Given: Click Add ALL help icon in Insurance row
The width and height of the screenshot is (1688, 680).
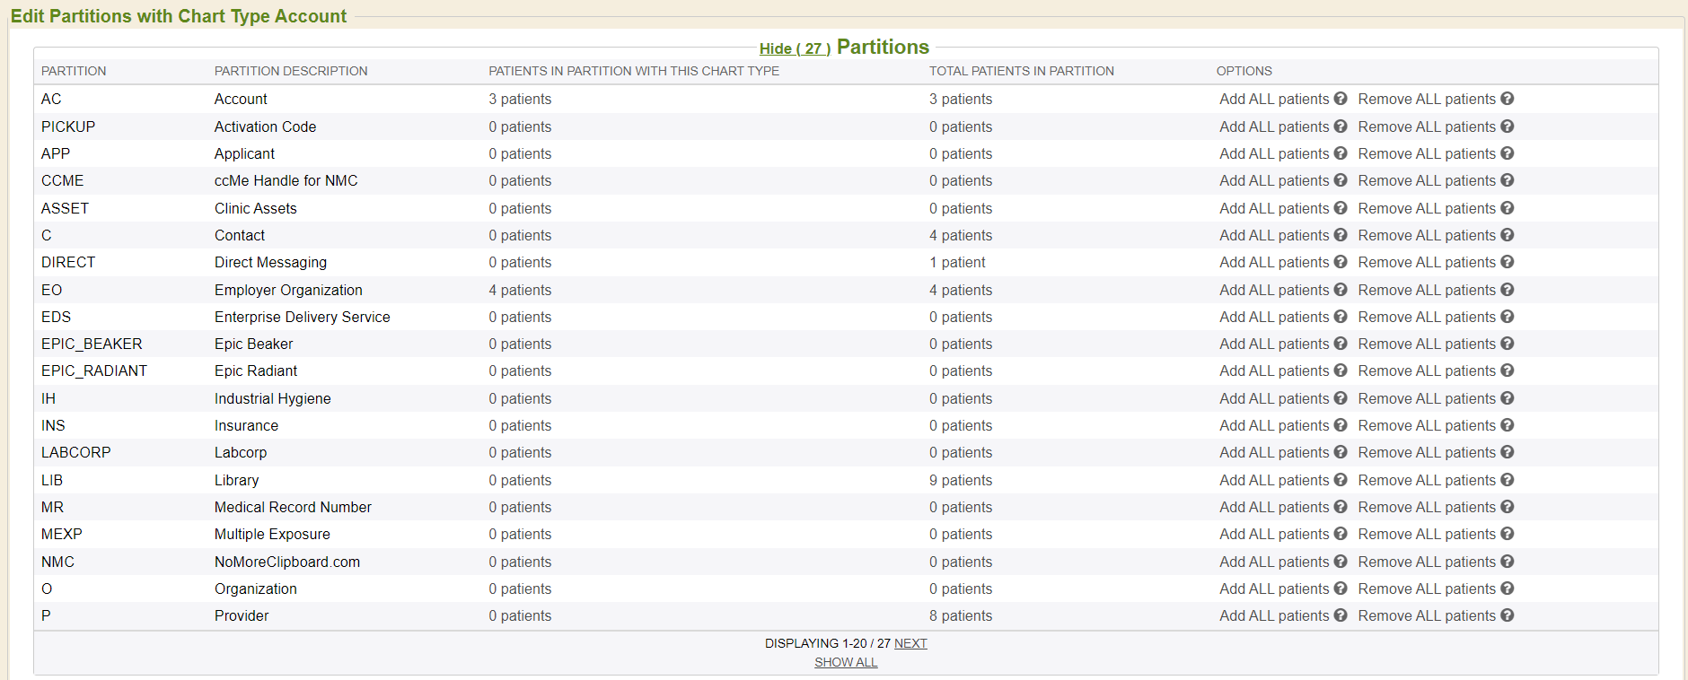Looking at the screenshot, I should pyautogui.click(x=1340, y=425).
